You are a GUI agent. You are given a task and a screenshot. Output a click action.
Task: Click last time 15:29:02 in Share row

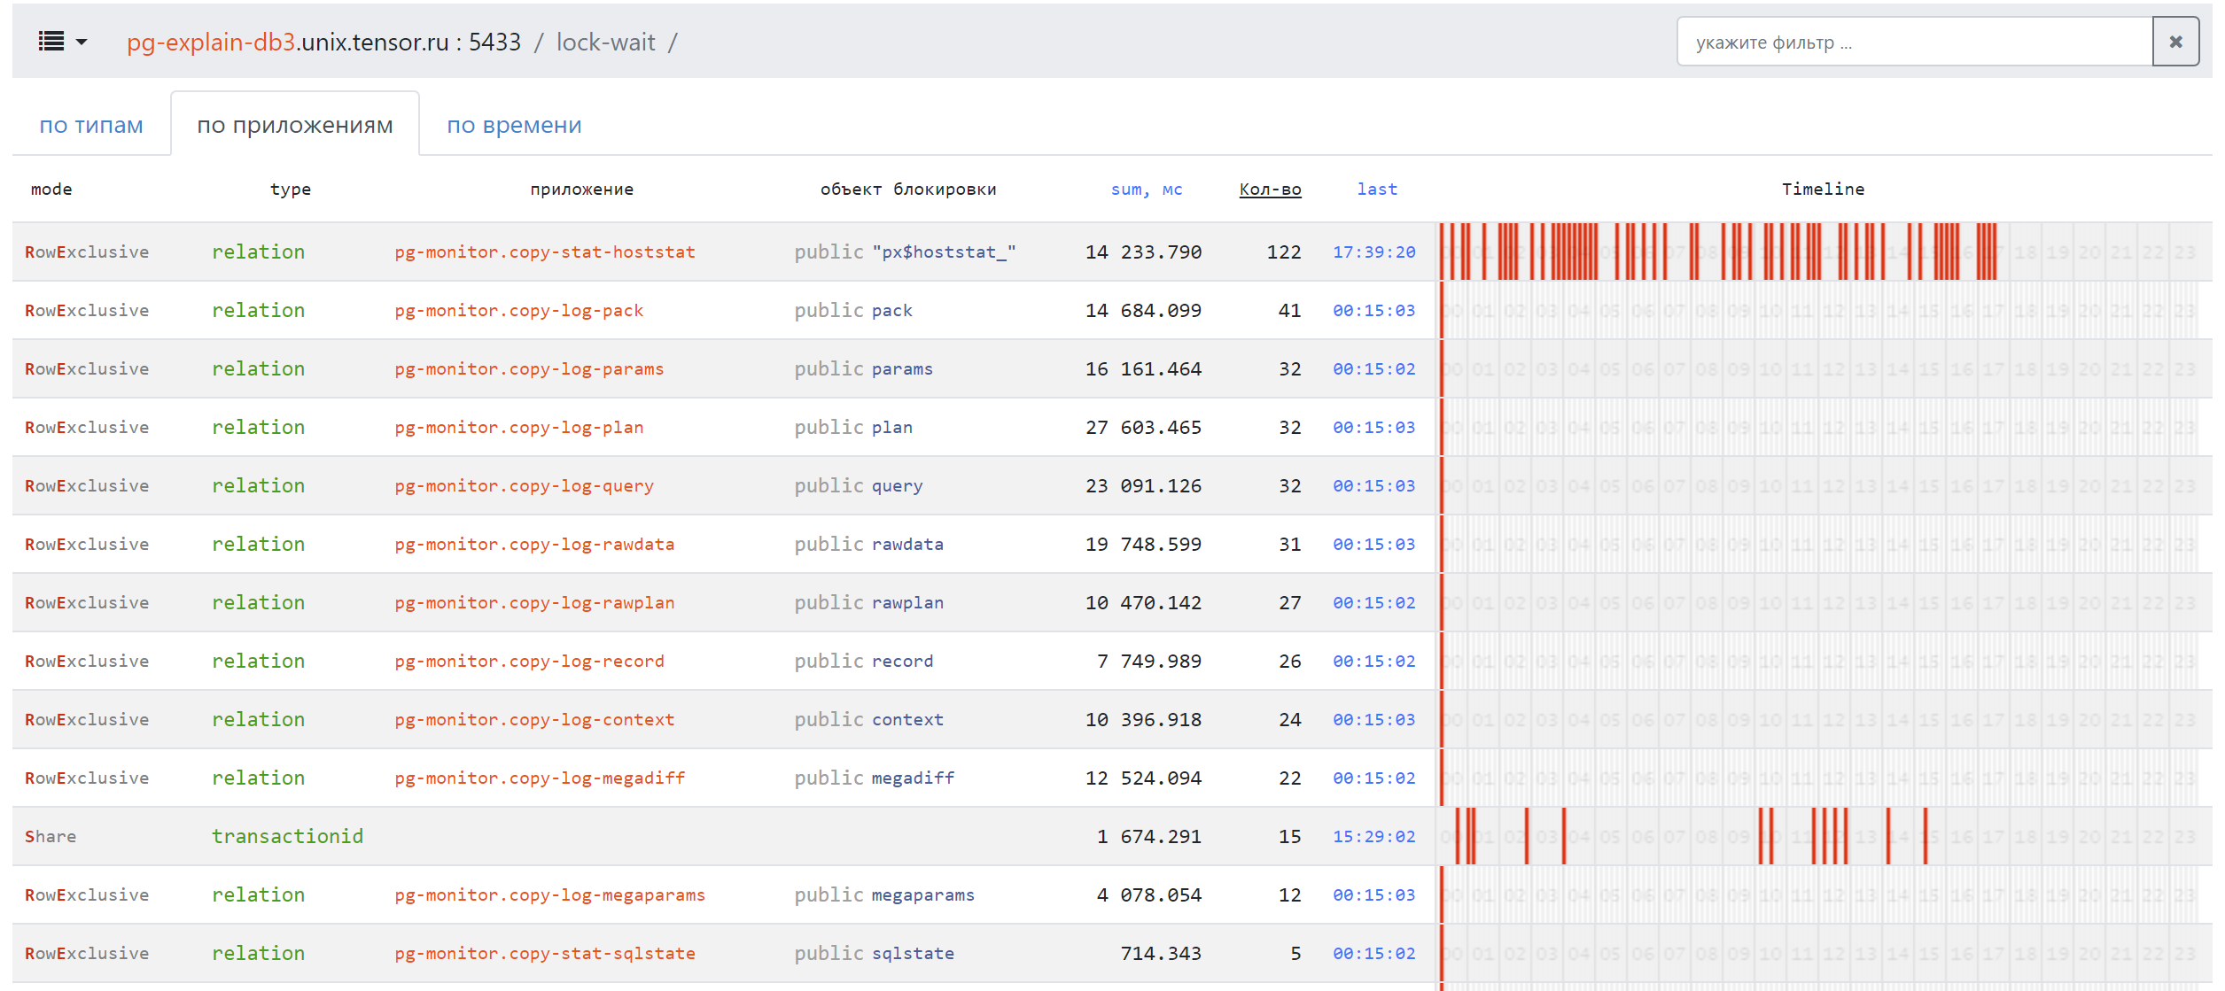[1373, 836]
